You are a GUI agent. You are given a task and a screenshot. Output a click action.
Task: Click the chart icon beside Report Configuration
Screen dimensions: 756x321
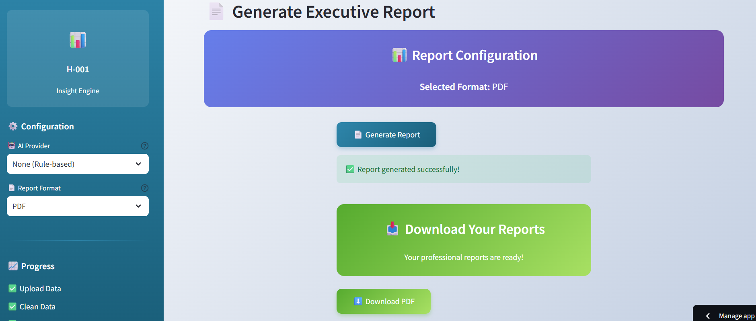[x=399, y=55]
